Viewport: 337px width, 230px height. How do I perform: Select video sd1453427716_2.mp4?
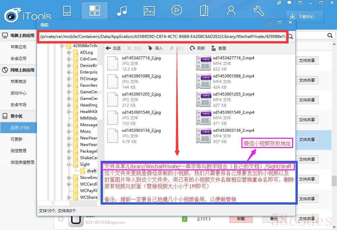(225, 63)
